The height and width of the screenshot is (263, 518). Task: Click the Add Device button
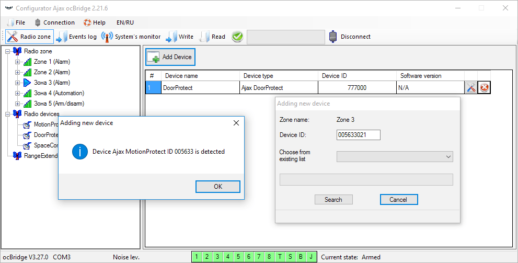(170, 57)
